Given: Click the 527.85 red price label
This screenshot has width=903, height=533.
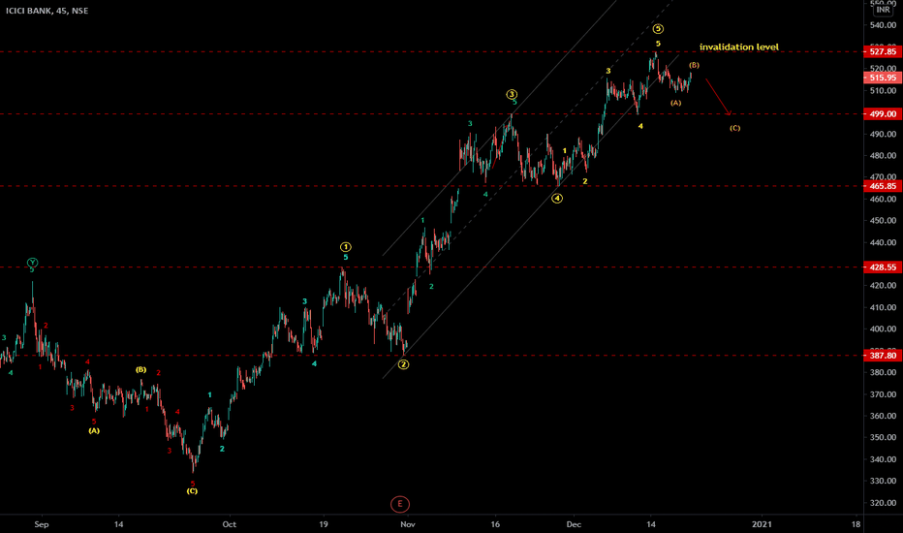Looking at the screenshot, I should coord(883,51).
